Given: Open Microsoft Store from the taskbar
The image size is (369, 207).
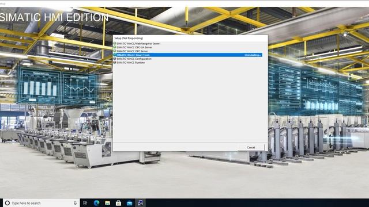Looking at the screenshot, I should click(x=118, y=203).
